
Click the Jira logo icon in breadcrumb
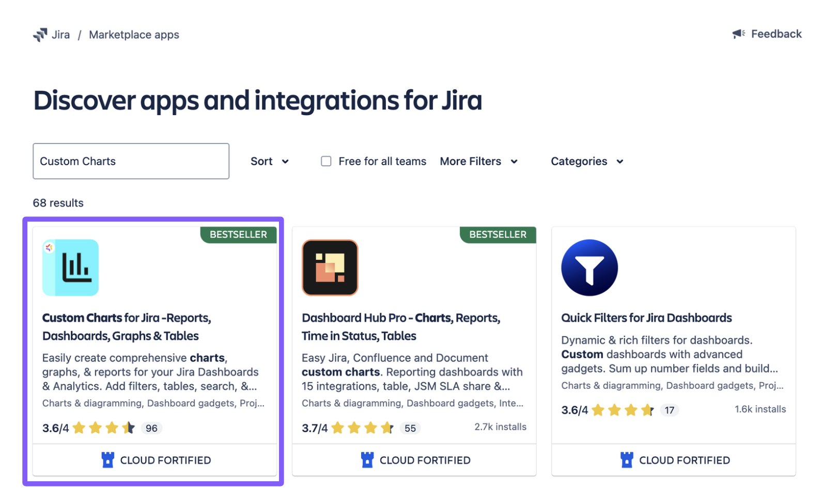pos(40,35)
